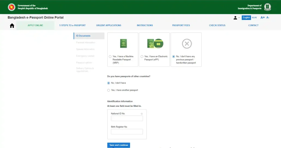Viewport: 281px width, 148px height.
Task: Select Machine Readable Passport radio option
Action: (110, 57)
